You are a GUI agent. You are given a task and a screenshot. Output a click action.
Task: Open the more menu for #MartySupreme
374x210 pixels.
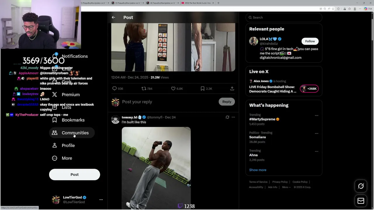tap(316, 116)
